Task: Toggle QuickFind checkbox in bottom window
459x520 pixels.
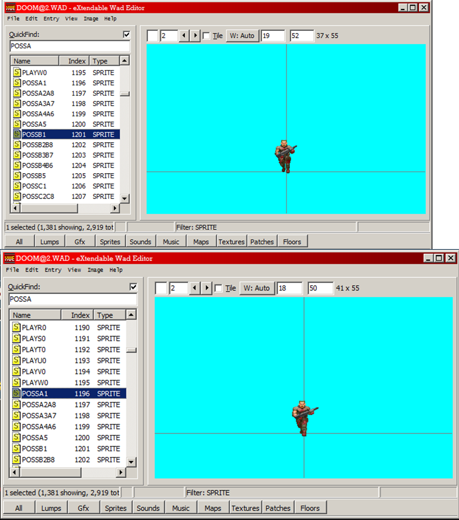Action: click(133, 287)
